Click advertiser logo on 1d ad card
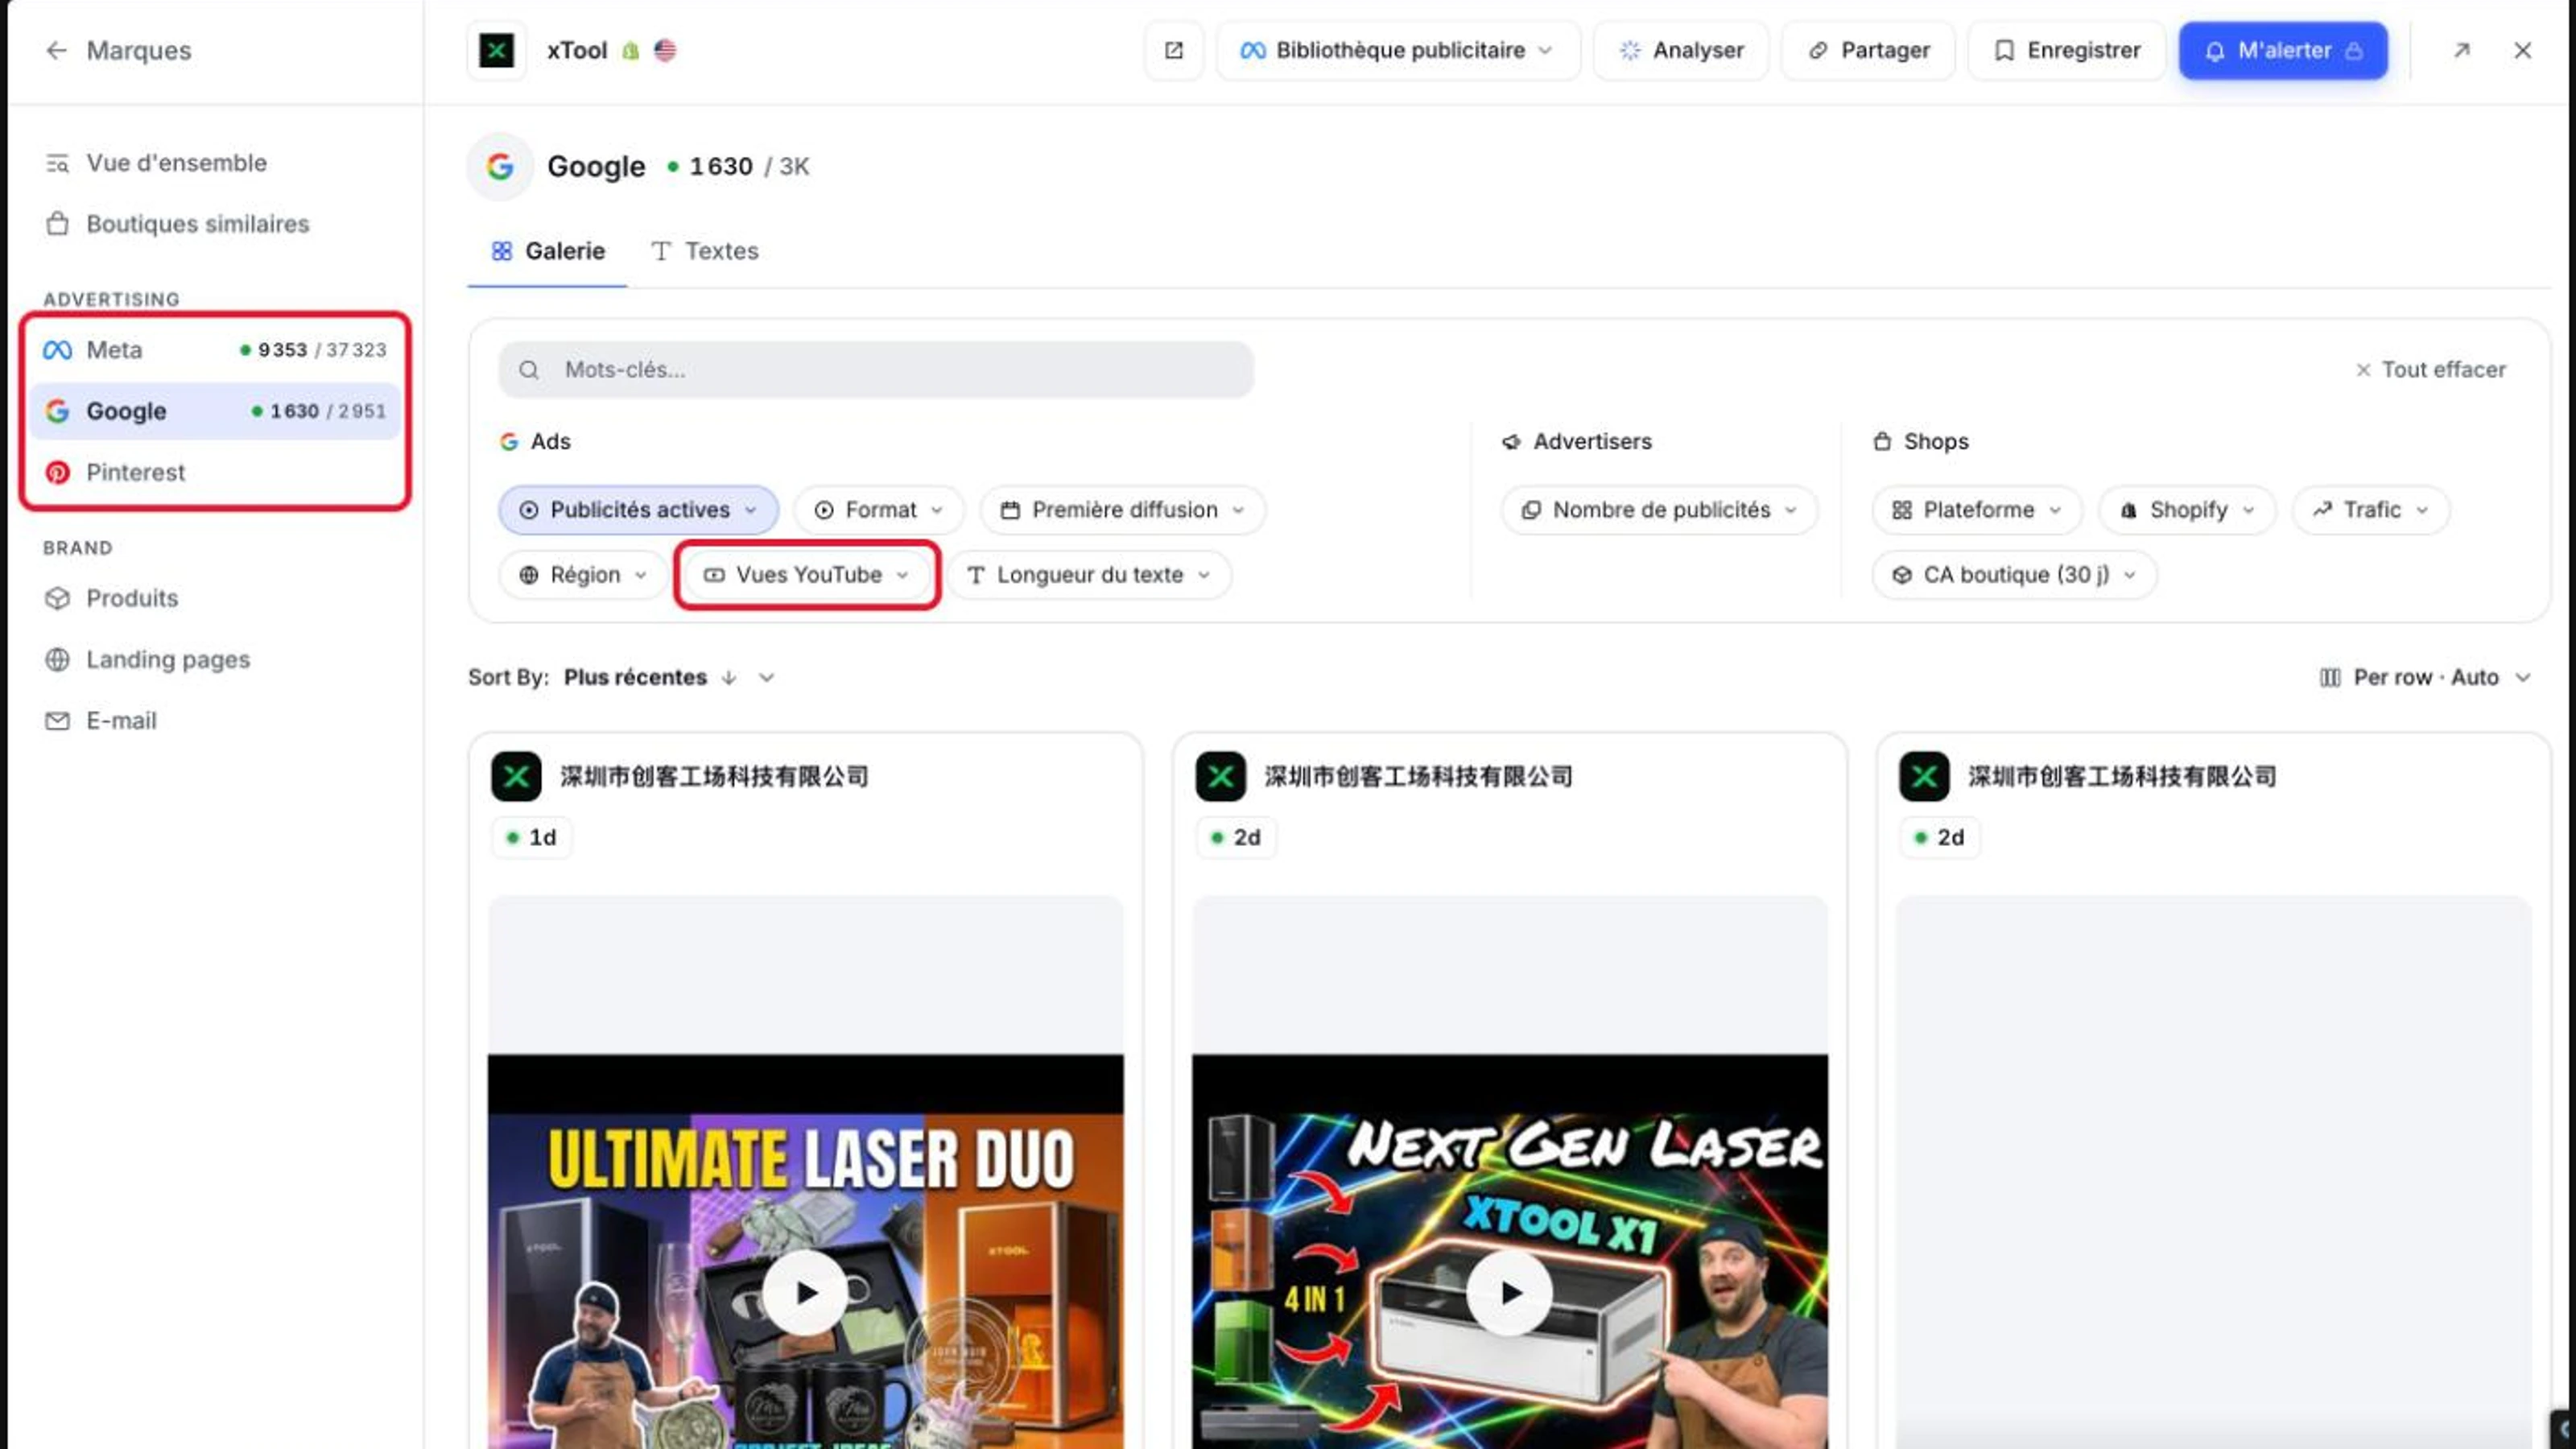2576x1449 pixels. pos(516,776)
